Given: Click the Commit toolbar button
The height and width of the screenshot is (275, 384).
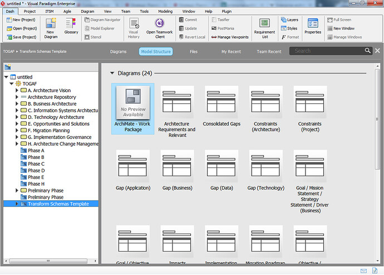Looking at the screenshot, I should coord(188,20).
